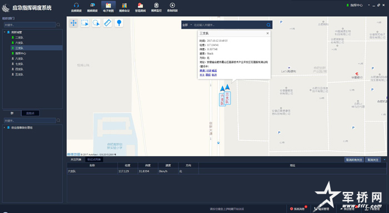Select the pan/move map tool
389x213 pixels.
click(73, 23)
